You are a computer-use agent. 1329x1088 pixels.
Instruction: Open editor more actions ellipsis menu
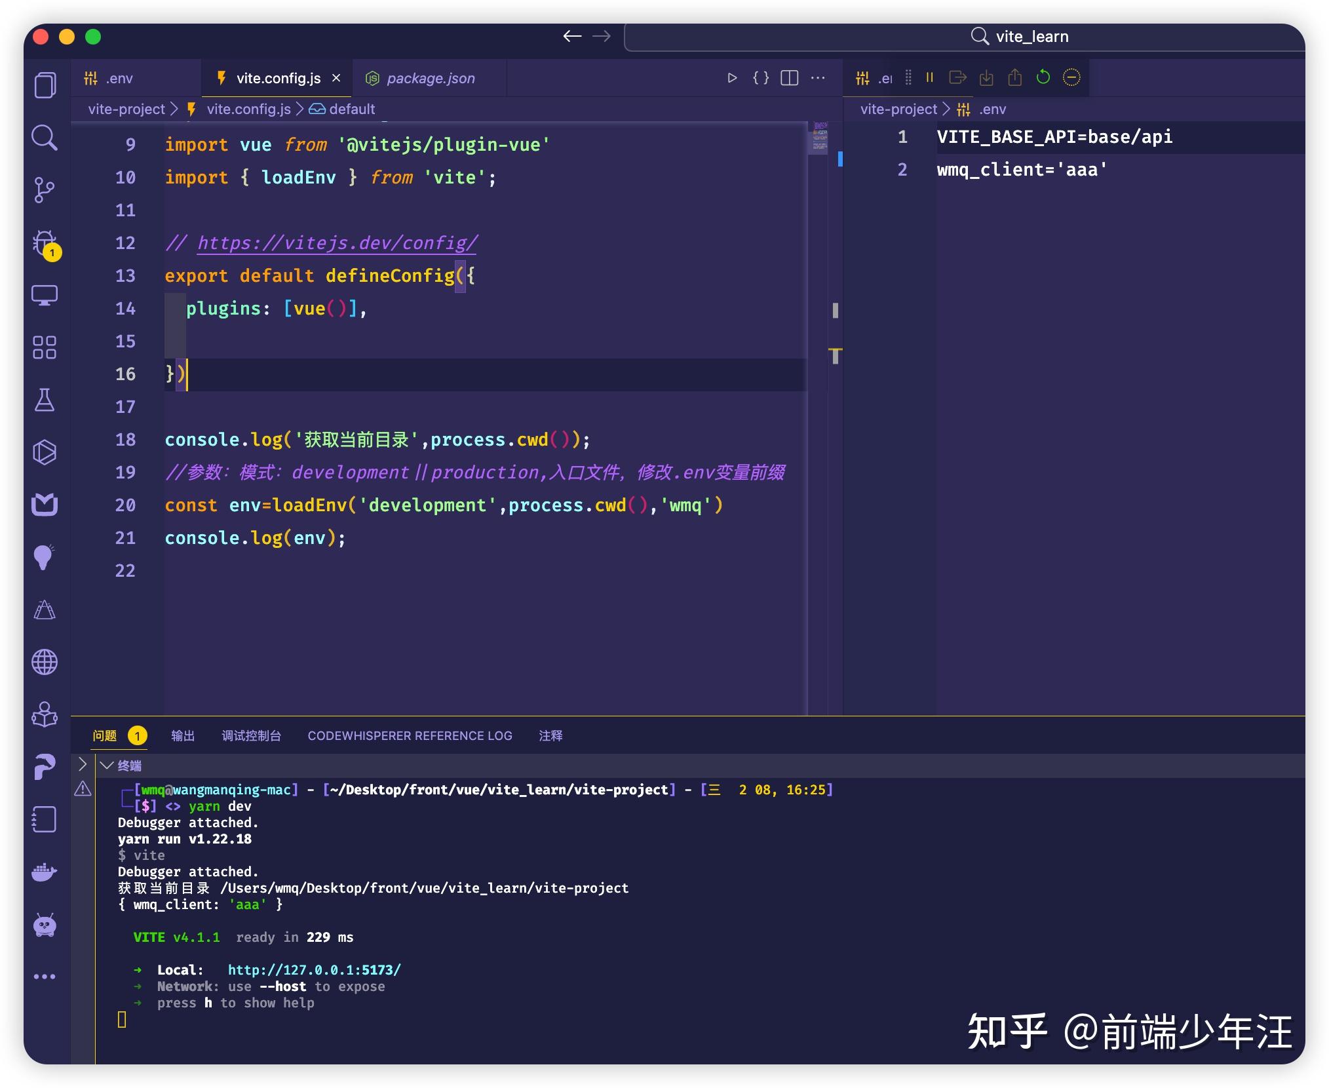click(x=818, y=78)
